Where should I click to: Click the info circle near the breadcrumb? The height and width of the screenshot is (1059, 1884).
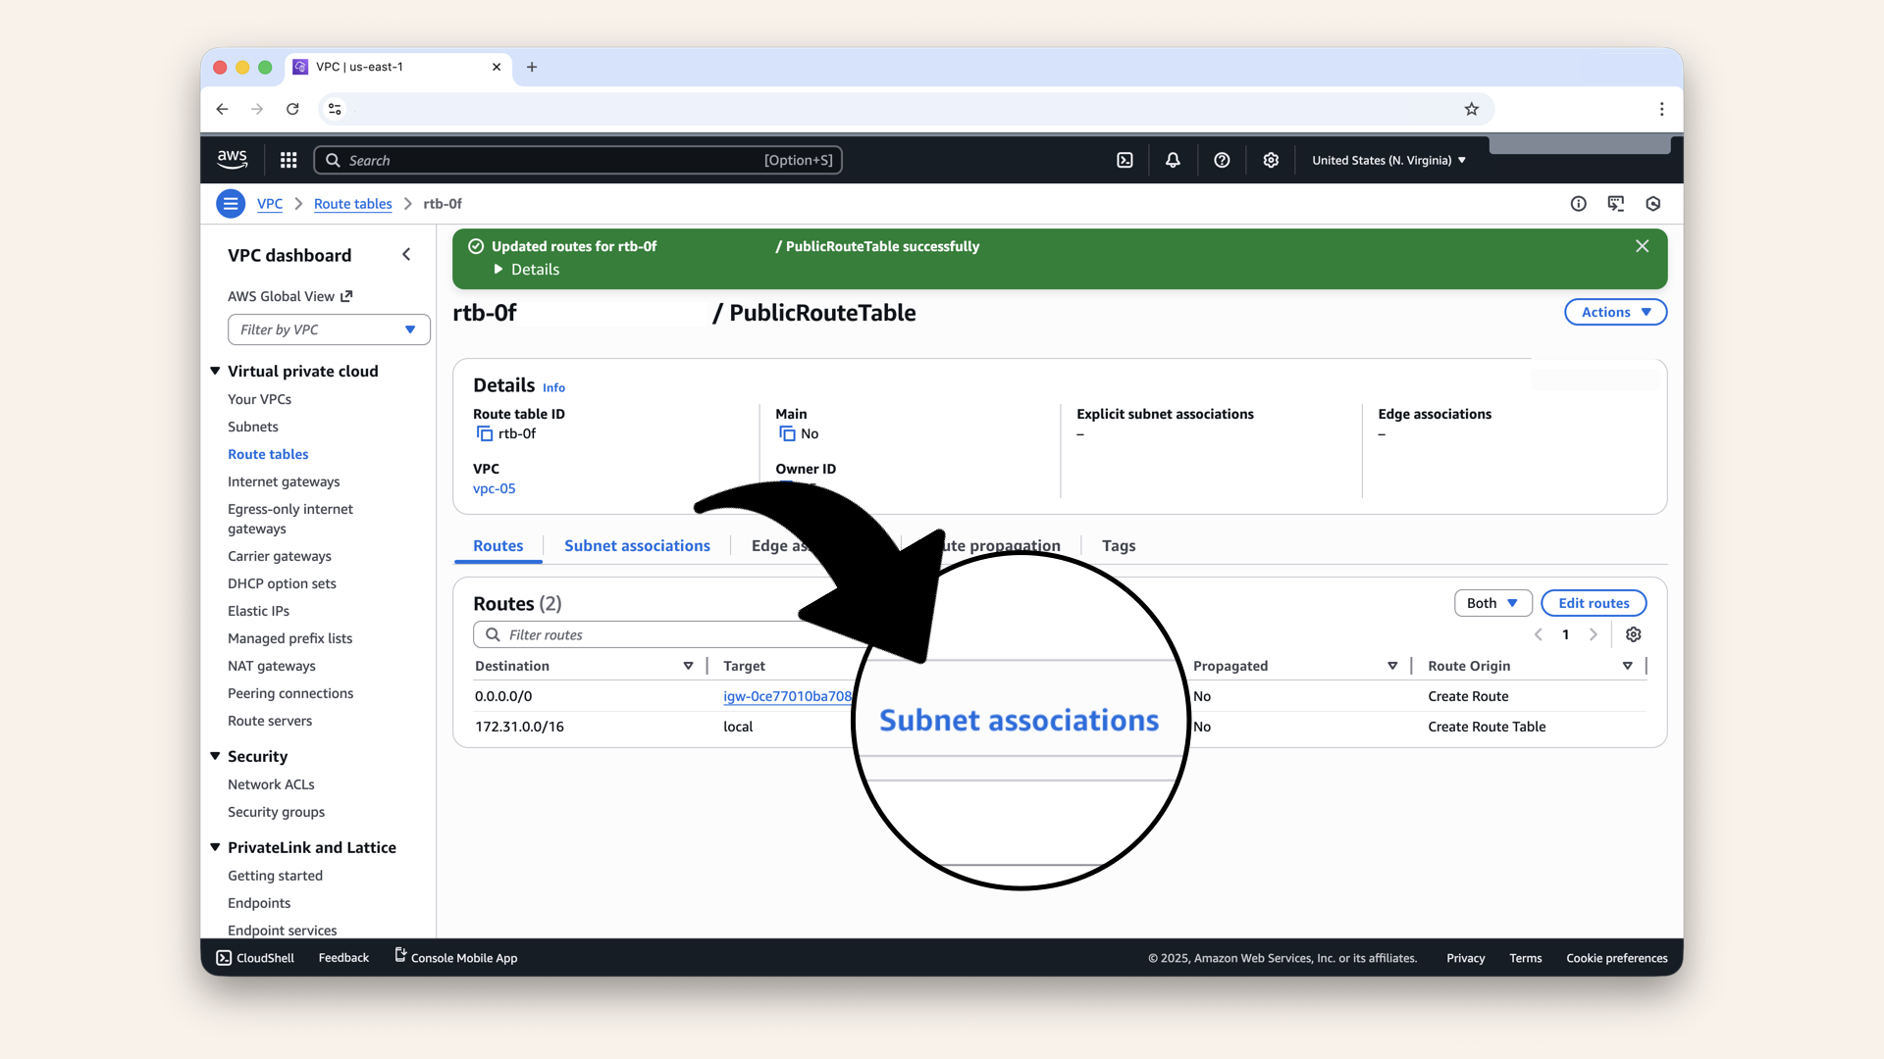point(1579,204)
